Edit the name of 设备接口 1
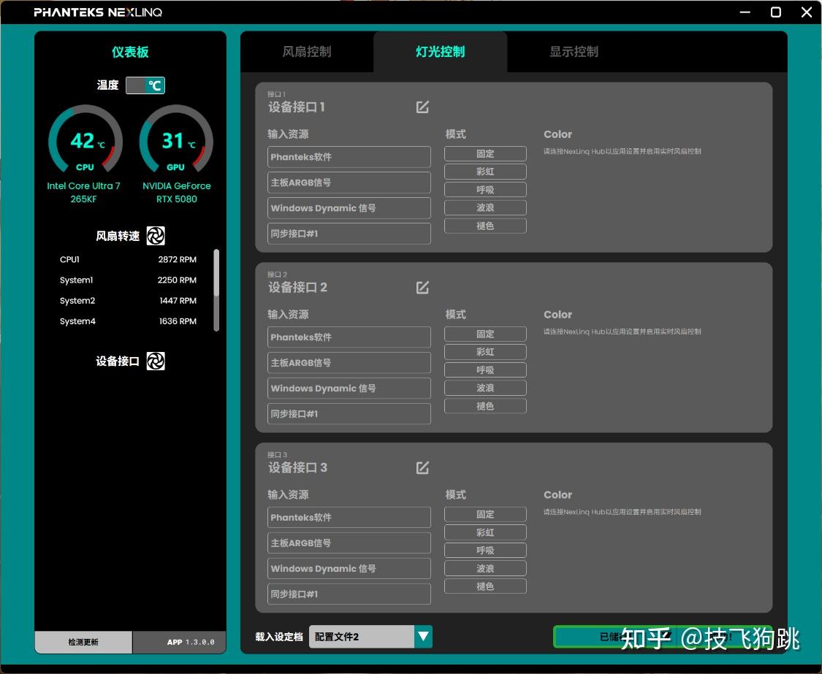 point(422,107)
